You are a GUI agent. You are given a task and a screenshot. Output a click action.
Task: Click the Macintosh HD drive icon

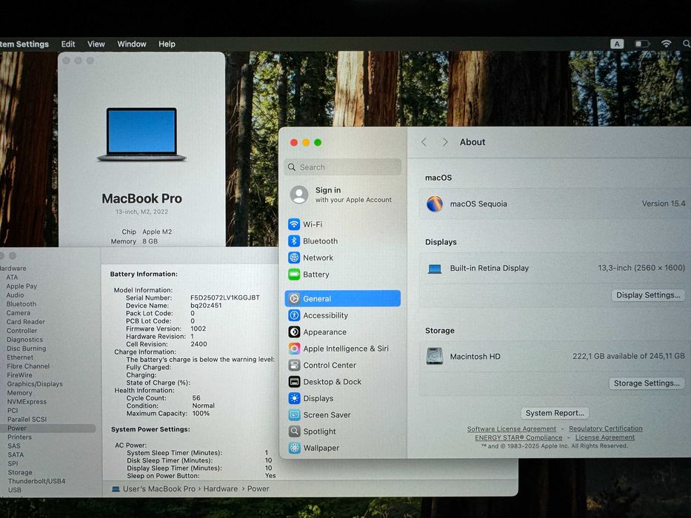point(435,356)
